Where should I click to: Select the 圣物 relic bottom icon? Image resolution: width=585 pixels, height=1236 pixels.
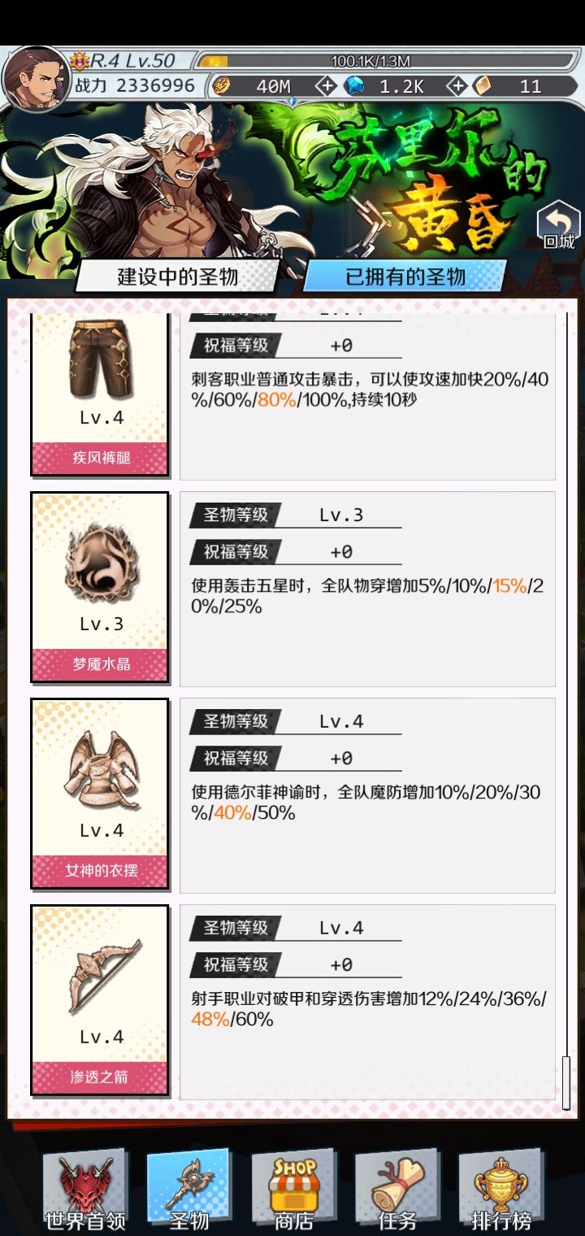pyautogui.click(x=189, y=1190)
